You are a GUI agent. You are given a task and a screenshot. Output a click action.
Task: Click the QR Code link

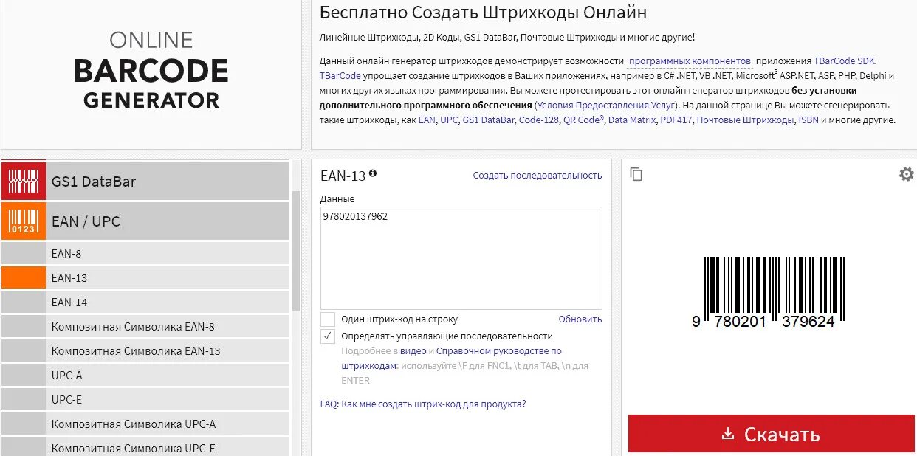pyautogui.click(x=583, y=120)
